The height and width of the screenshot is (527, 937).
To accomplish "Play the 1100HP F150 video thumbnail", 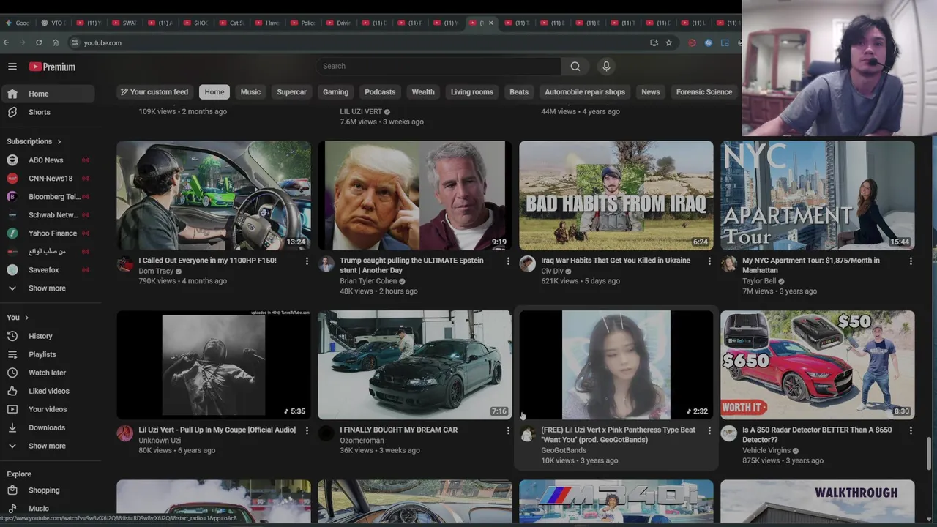I will [214, 195].
